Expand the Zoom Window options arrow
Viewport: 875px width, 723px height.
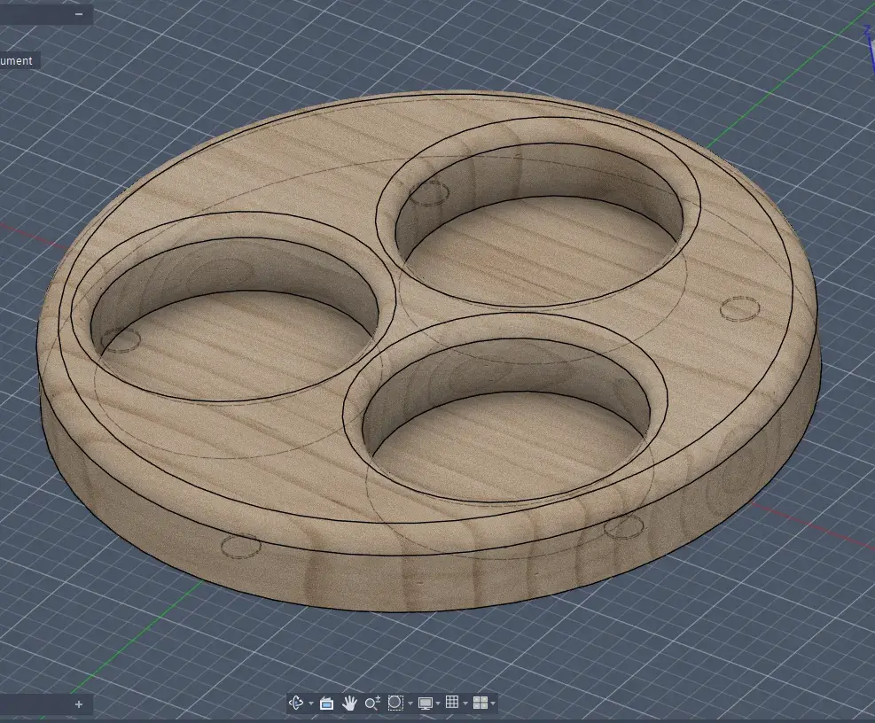pos(409,704)
